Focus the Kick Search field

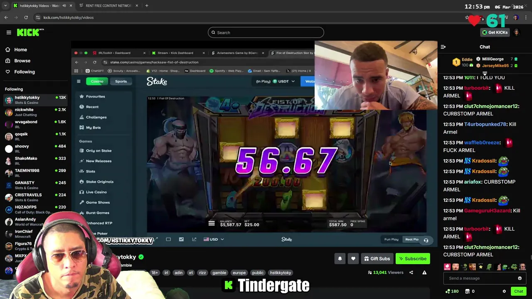[266, 32]
